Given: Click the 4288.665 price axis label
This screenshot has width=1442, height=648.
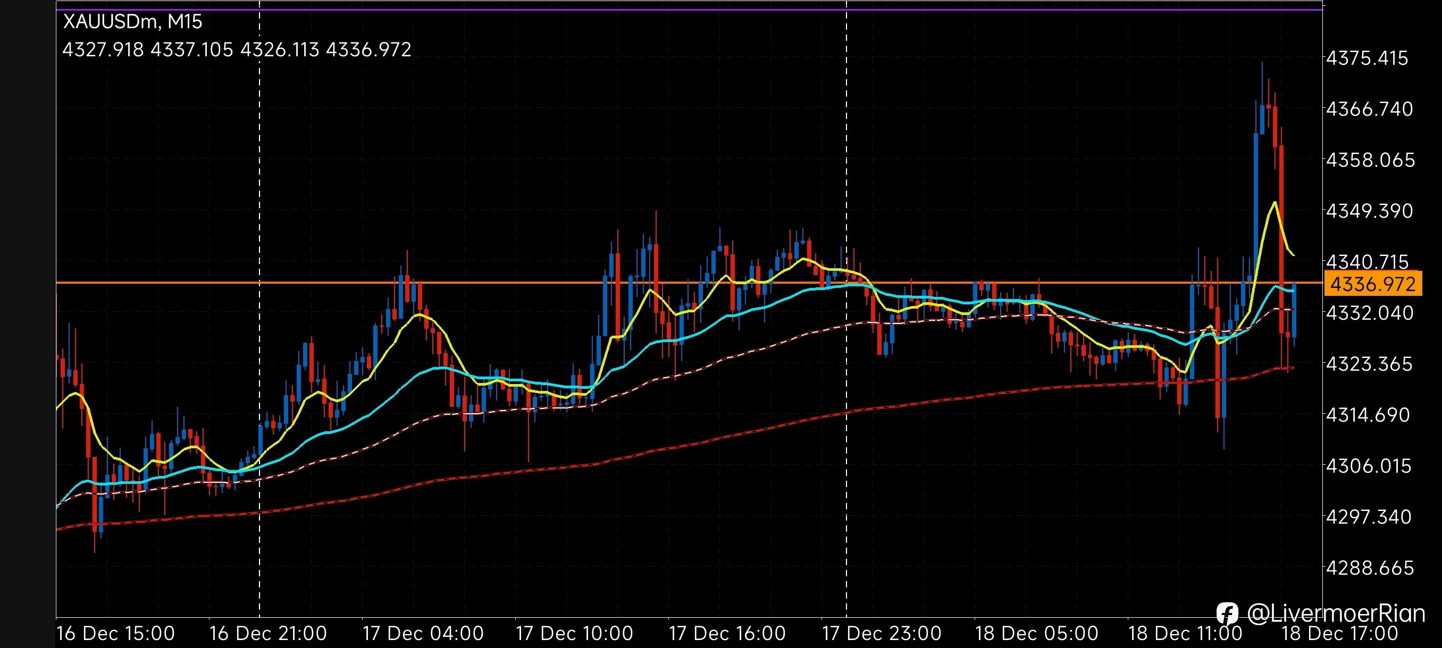Looking at the screenshot, I should click(x=1369, y=568).
